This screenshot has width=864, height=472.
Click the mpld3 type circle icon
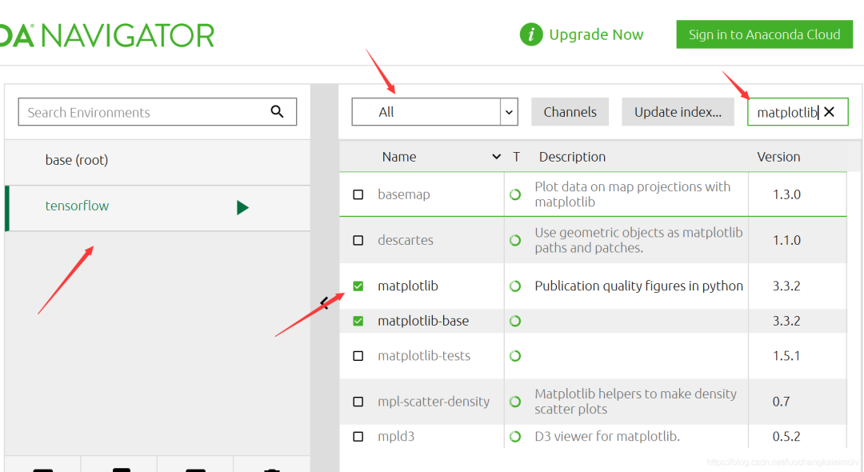[515, 436]
